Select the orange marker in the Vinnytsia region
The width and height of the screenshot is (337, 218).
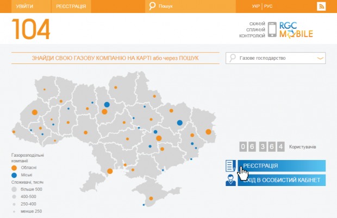point(85,132)
